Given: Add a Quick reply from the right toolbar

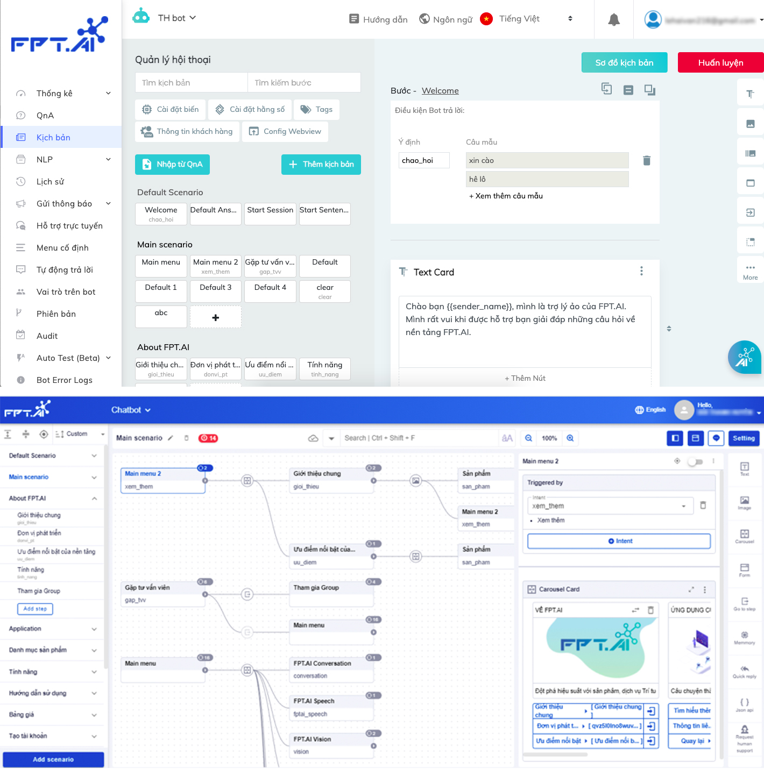Looking at the screenshot, I should click(x=745, y=671).
